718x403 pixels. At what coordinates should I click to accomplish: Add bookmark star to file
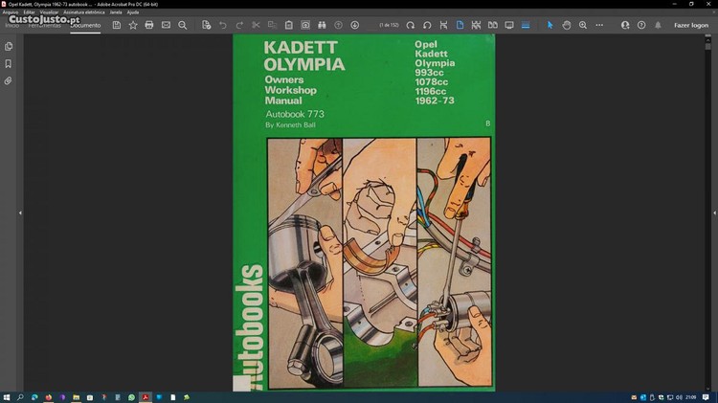coord(133,25)
